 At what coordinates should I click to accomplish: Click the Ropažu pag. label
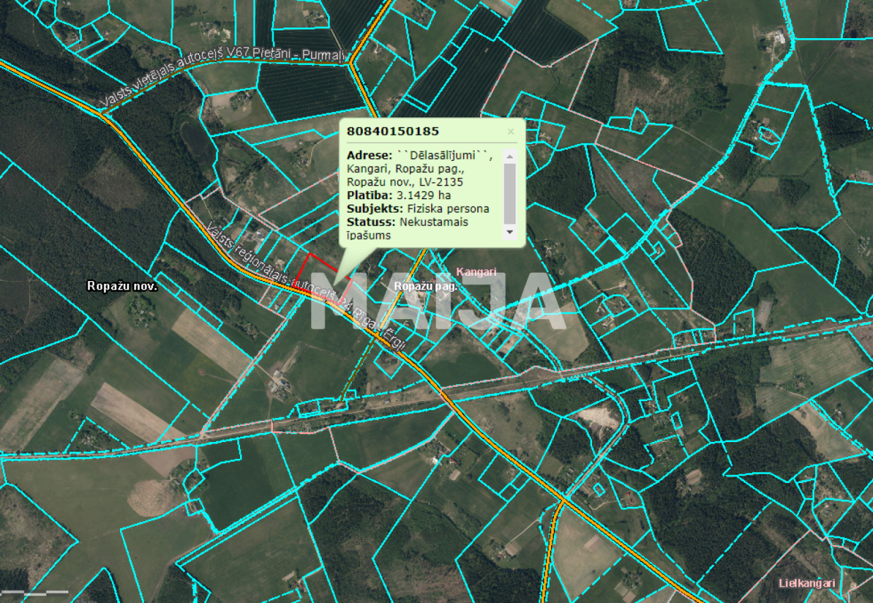[x=426, y=286]
